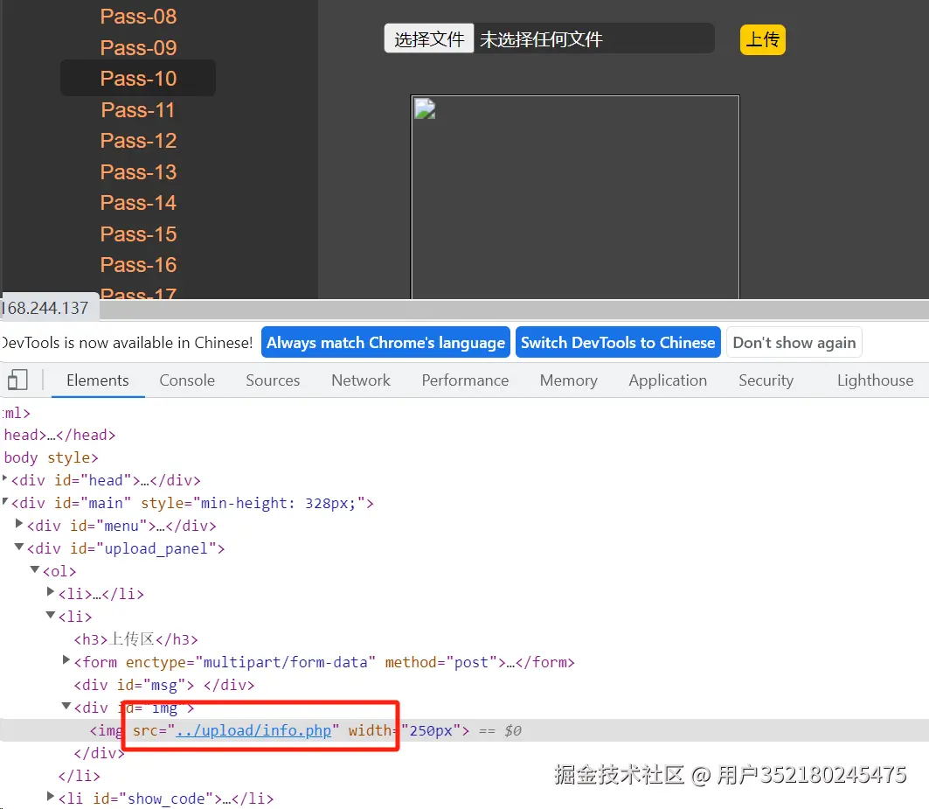This screenshot has height=809, width=929.
Task: Expand the div id="head" node
Action: 4,478
